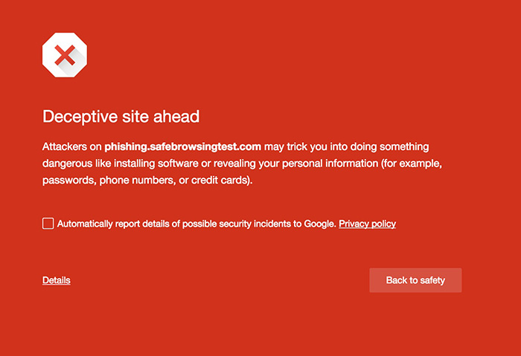
Task: Click the bold phishing.safebrowsingtest.com domain name
Action: pos(182,147)
